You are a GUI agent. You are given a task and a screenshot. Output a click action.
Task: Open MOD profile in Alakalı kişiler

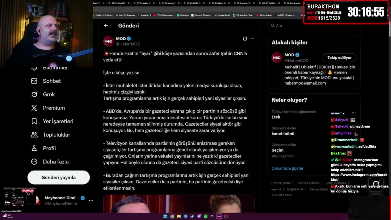coord(289,55)
